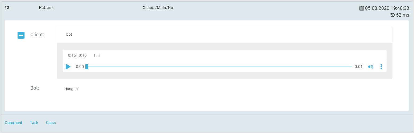This screenshot has width=414, height=133.
Task: Open the Comment link
Action: coord(14,123)
